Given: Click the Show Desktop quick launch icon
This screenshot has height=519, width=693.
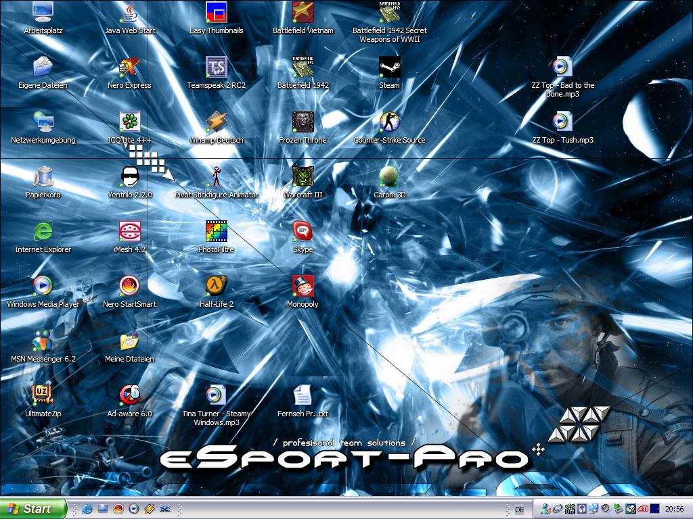Looking at the screenshot, I should 103,509.
